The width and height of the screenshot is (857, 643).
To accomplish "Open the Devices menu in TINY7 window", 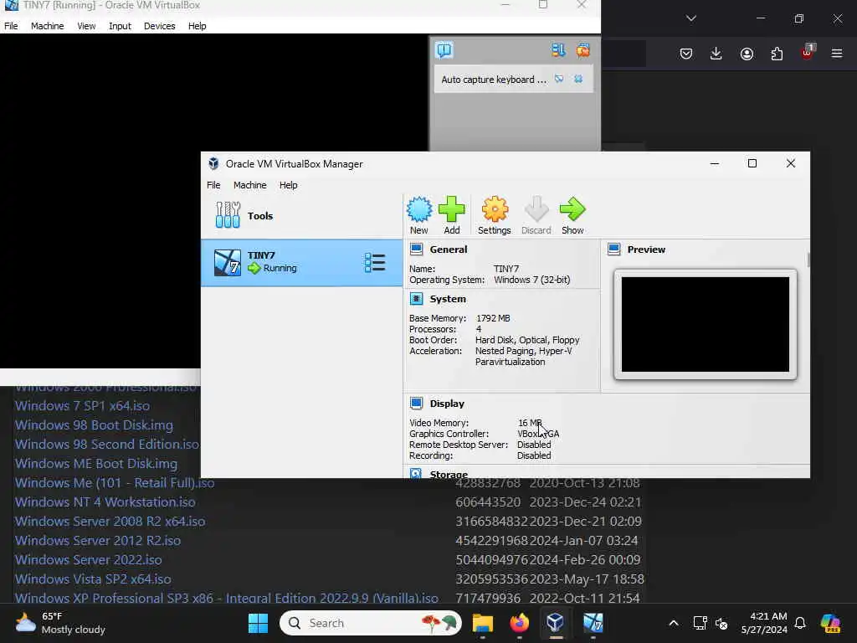I will click(x=160, y=26).
